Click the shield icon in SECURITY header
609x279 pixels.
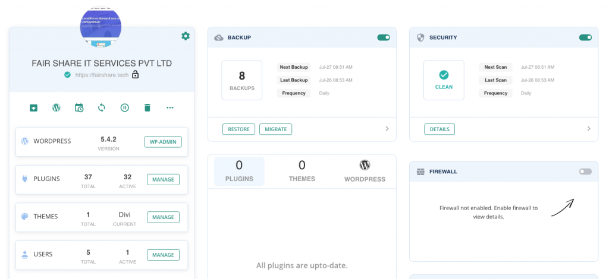(420, 37)
